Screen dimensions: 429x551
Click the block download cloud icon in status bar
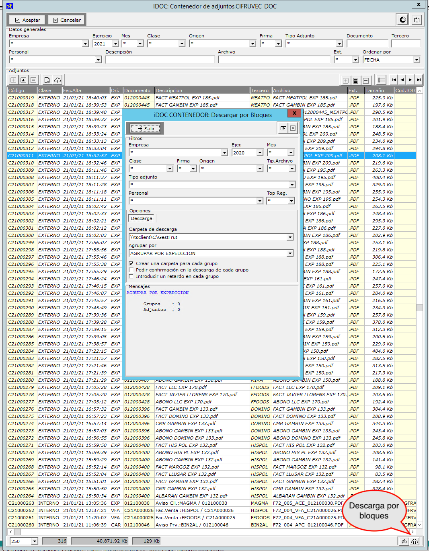[415, 541]
